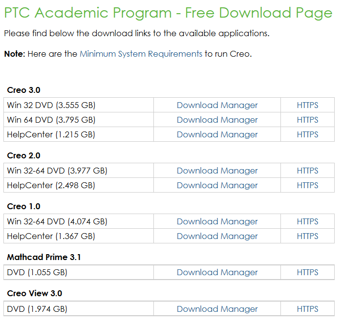342x326 pixels.
Task: Click HTTPS for Creo 3.0 Win 64 DVD
Action: pyautogui.click(x=307, y=120)
